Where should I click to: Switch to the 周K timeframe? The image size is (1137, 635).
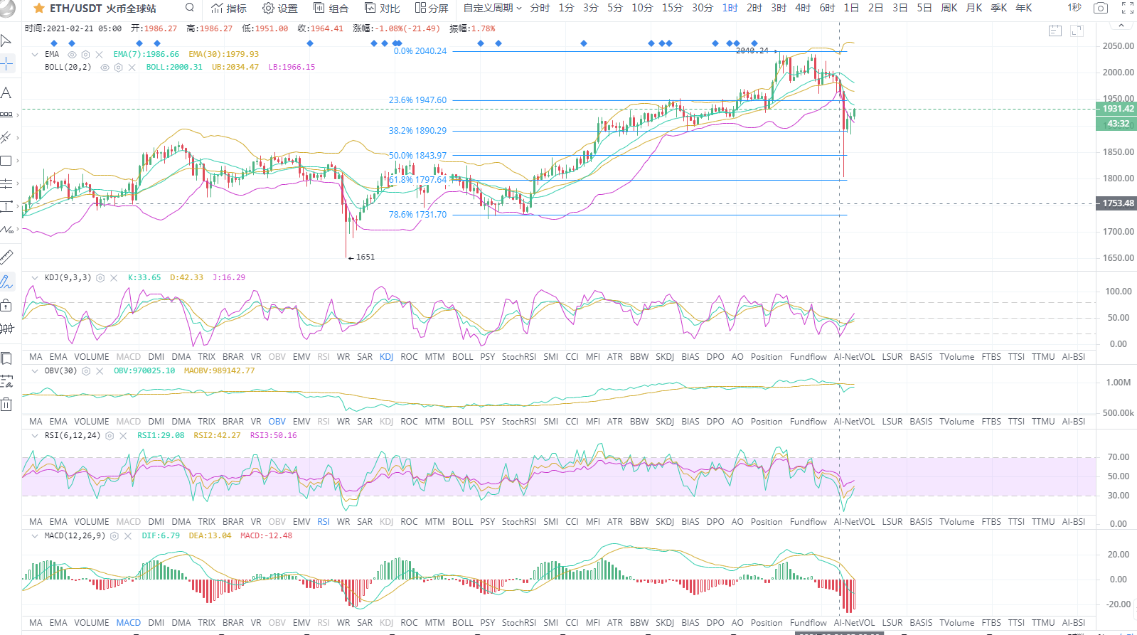pos(949,8)
